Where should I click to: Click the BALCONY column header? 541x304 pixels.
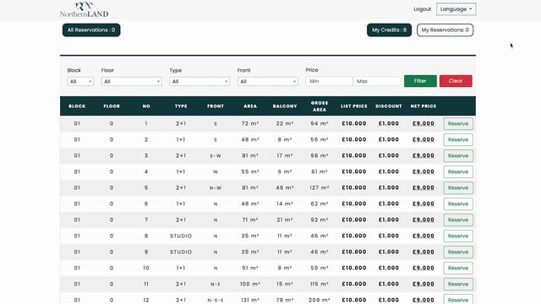pos(285,106)
